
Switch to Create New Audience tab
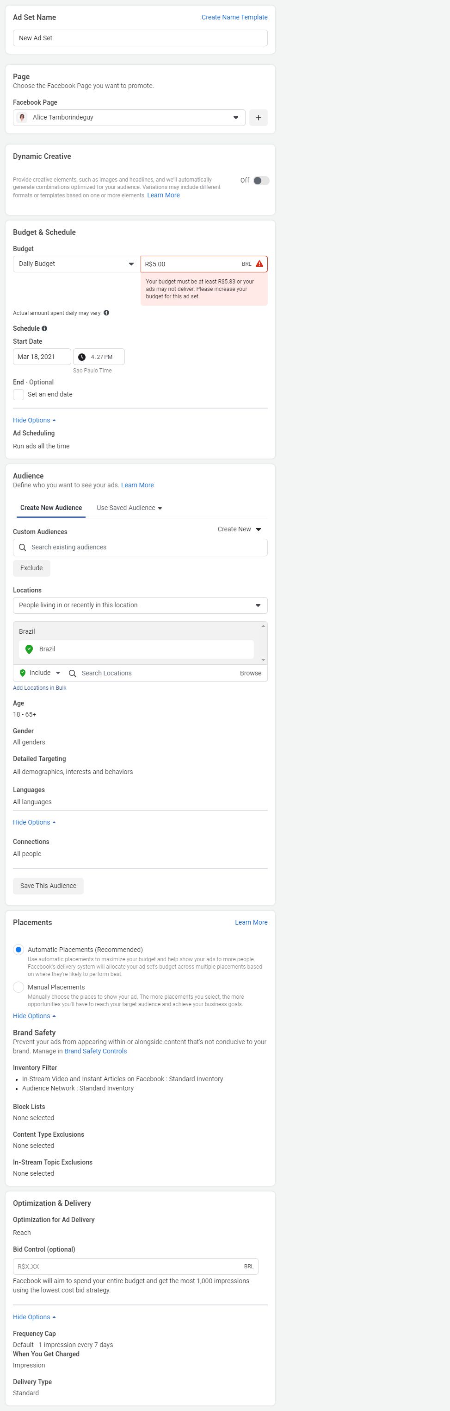point(51,508)
